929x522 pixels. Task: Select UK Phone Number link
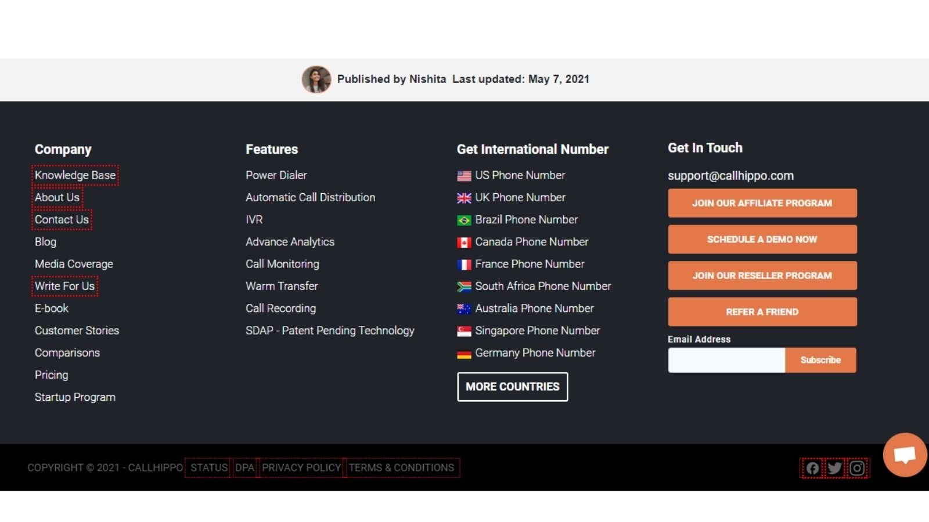(x=520, y=197)
